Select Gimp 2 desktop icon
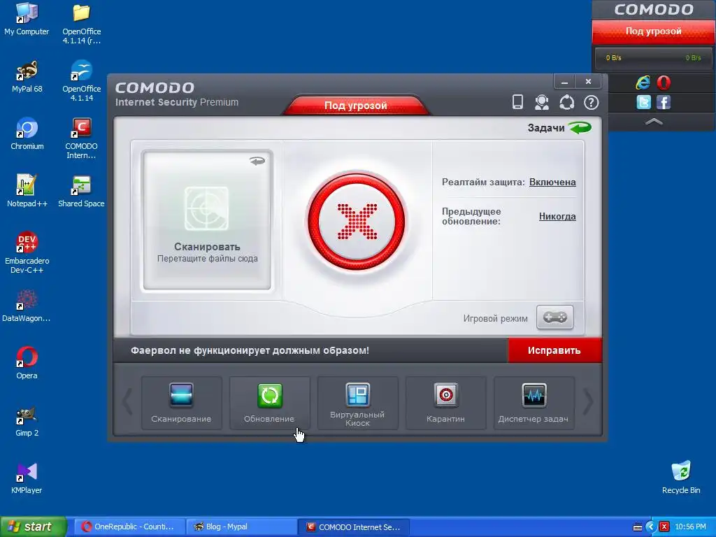Image resolution: width=716 pixels, height=537 pixels. click(x=27, y=422)
